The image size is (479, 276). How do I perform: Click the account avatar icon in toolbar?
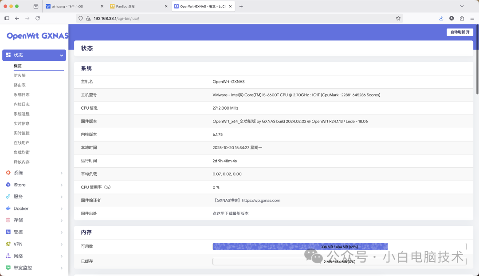452,18
